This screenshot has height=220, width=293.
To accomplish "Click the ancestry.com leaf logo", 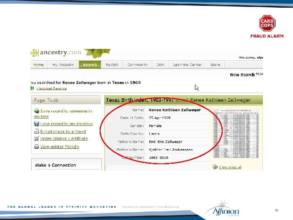I will (35, 53).
